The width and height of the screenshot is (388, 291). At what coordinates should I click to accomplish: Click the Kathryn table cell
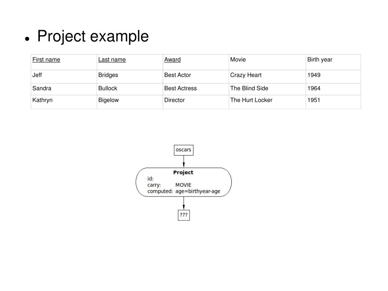(x=42, y=100)
